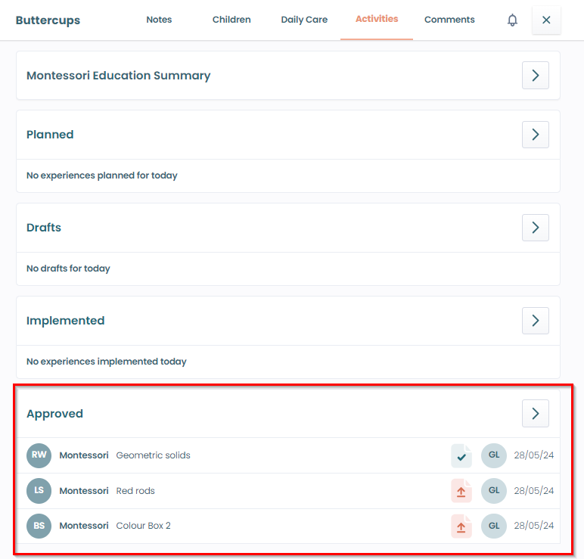Click the notification bell icon
584x559 pixels.
tap(512, 20)
